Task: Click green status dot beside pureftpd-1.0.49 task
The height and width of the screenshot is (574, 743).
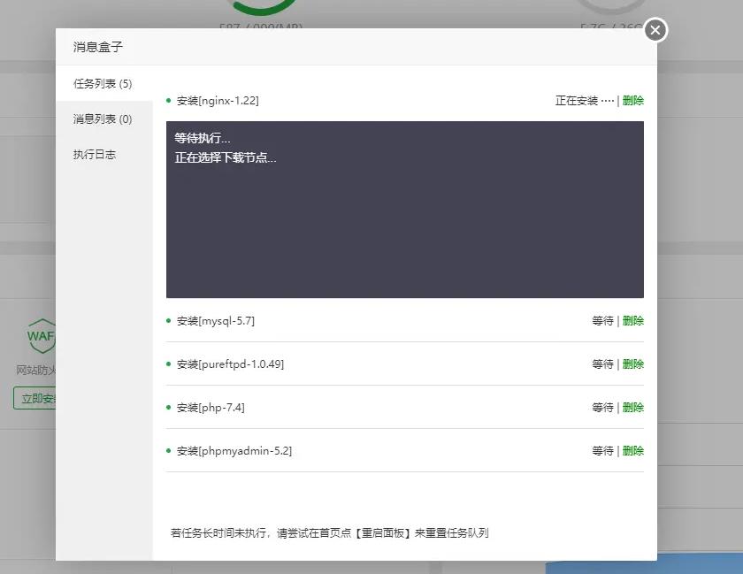Action: click(170, 364)
